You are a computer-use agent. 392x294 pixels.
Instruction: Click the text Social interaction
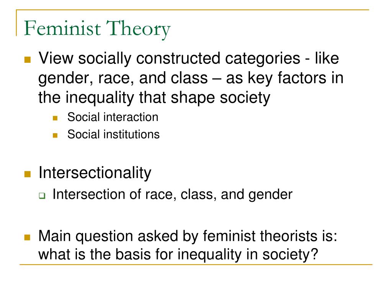(113, 117)
